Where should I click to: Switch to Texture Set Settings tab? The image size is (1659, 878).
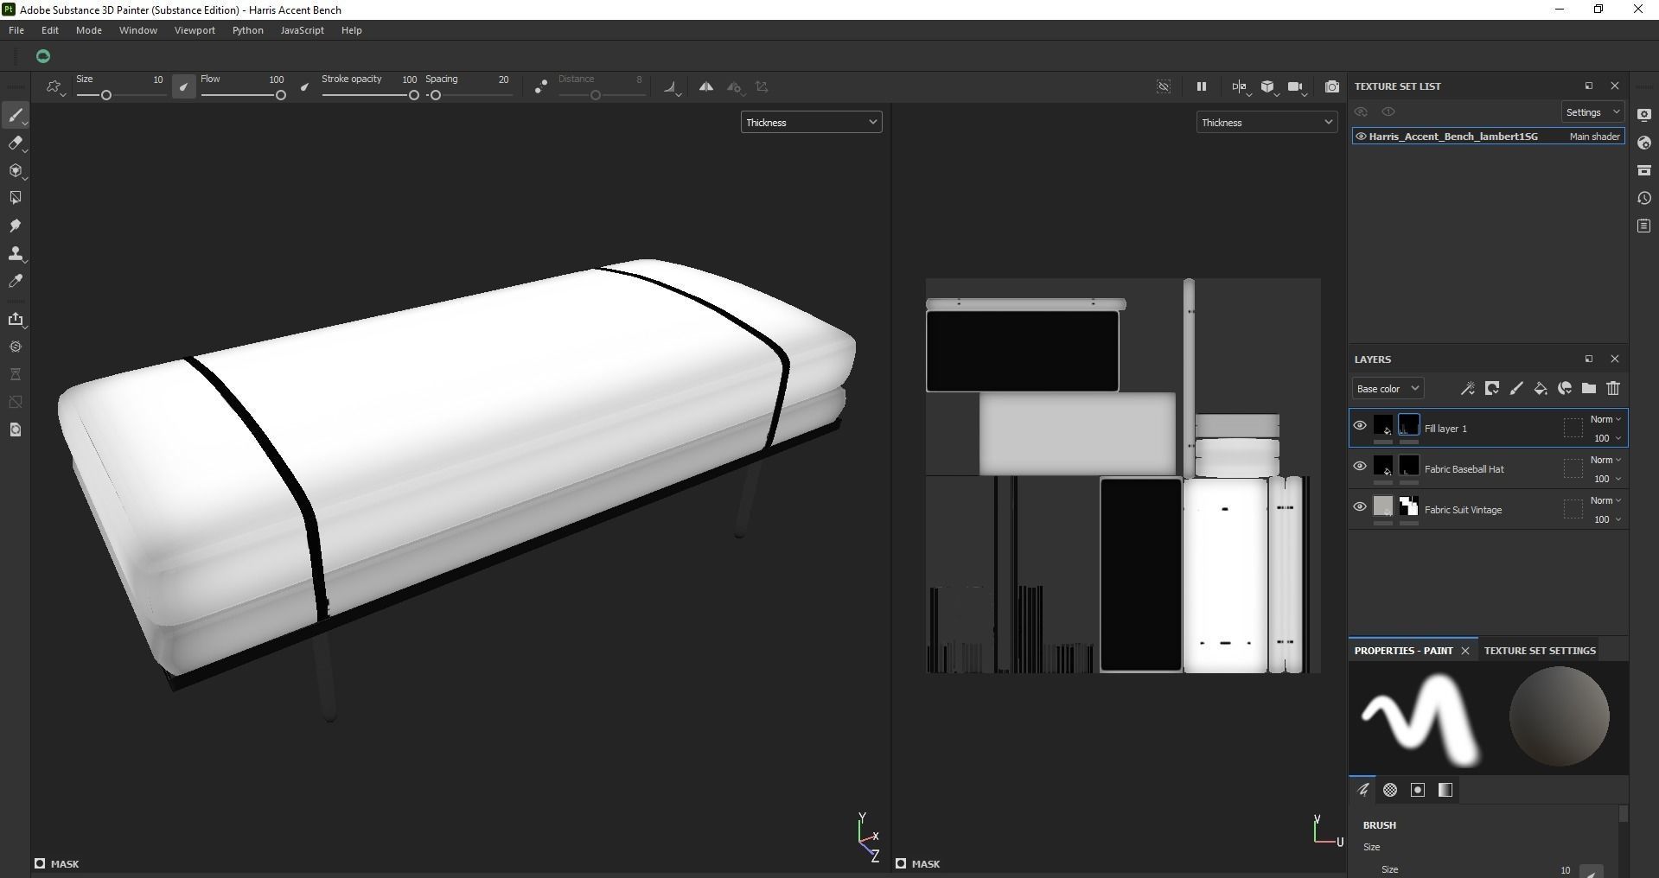point(1540,651)
